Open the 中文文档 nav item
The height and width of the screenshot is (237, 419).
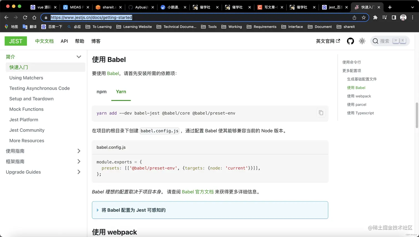coord(44,41)
